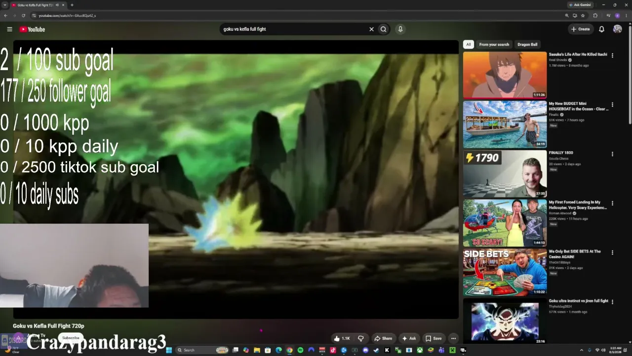Open Spotify from the taskbar
The image size is (632, 356).
coord(300,350)
